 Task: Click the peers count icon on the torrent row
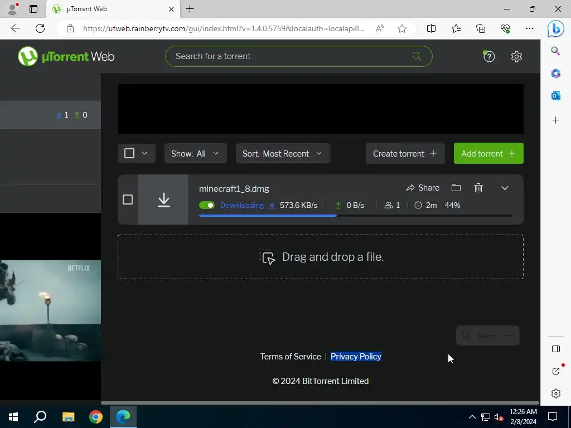pyautogui.click(x=389, y=205)
